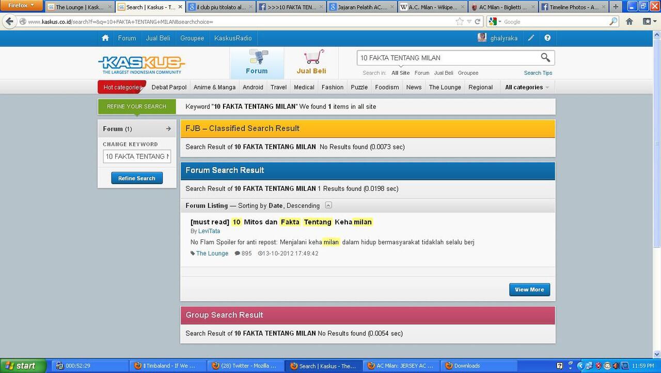Click Hot categories label
This screenshot has height=373, width=661.
pos(122,87)
